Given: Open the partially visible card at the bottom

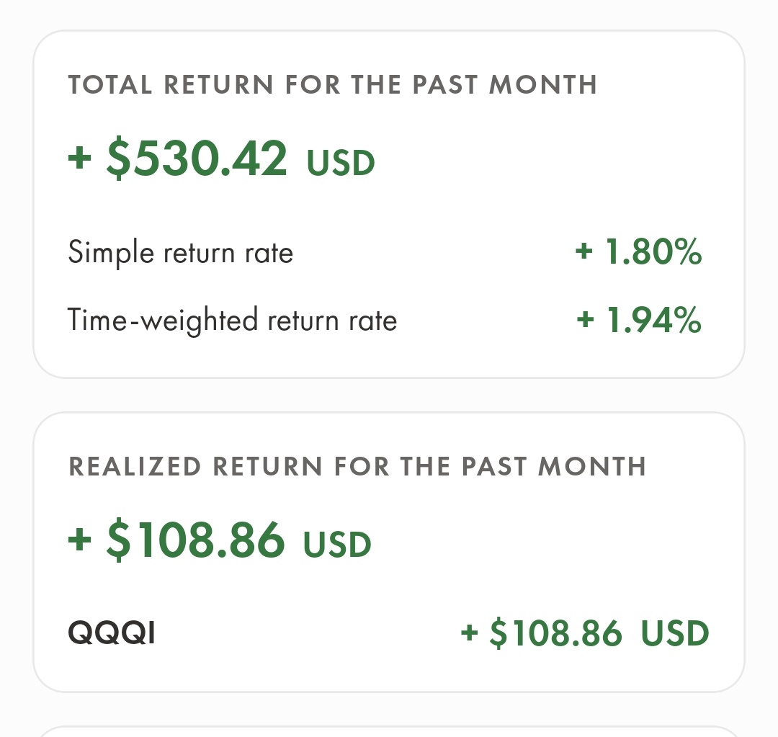Looking at the screenshot, I should (389, 731).
